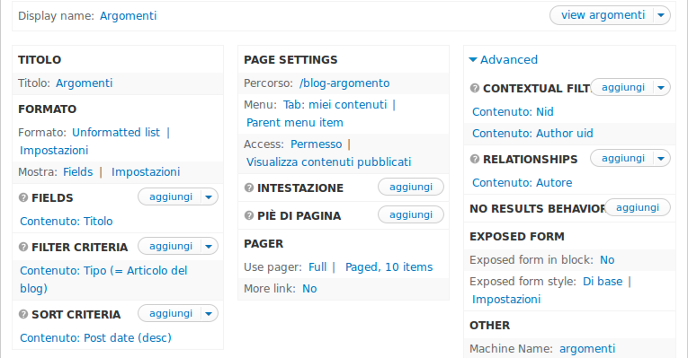Click aggiungi button for NO RESULTS BEHAVIOR

638,207
